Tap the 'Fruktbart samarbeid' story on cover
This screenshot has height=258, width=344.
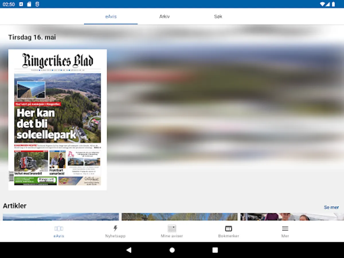point(57,163)
